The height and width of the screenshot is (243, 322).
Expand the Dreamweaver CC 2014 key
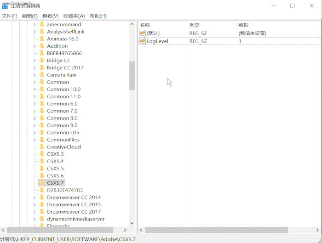tap(34, 198)
